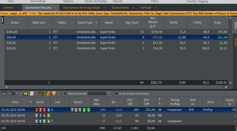237x131 pixels.
Task: Close the VsPlayer tab
Action: click(155, 7)
